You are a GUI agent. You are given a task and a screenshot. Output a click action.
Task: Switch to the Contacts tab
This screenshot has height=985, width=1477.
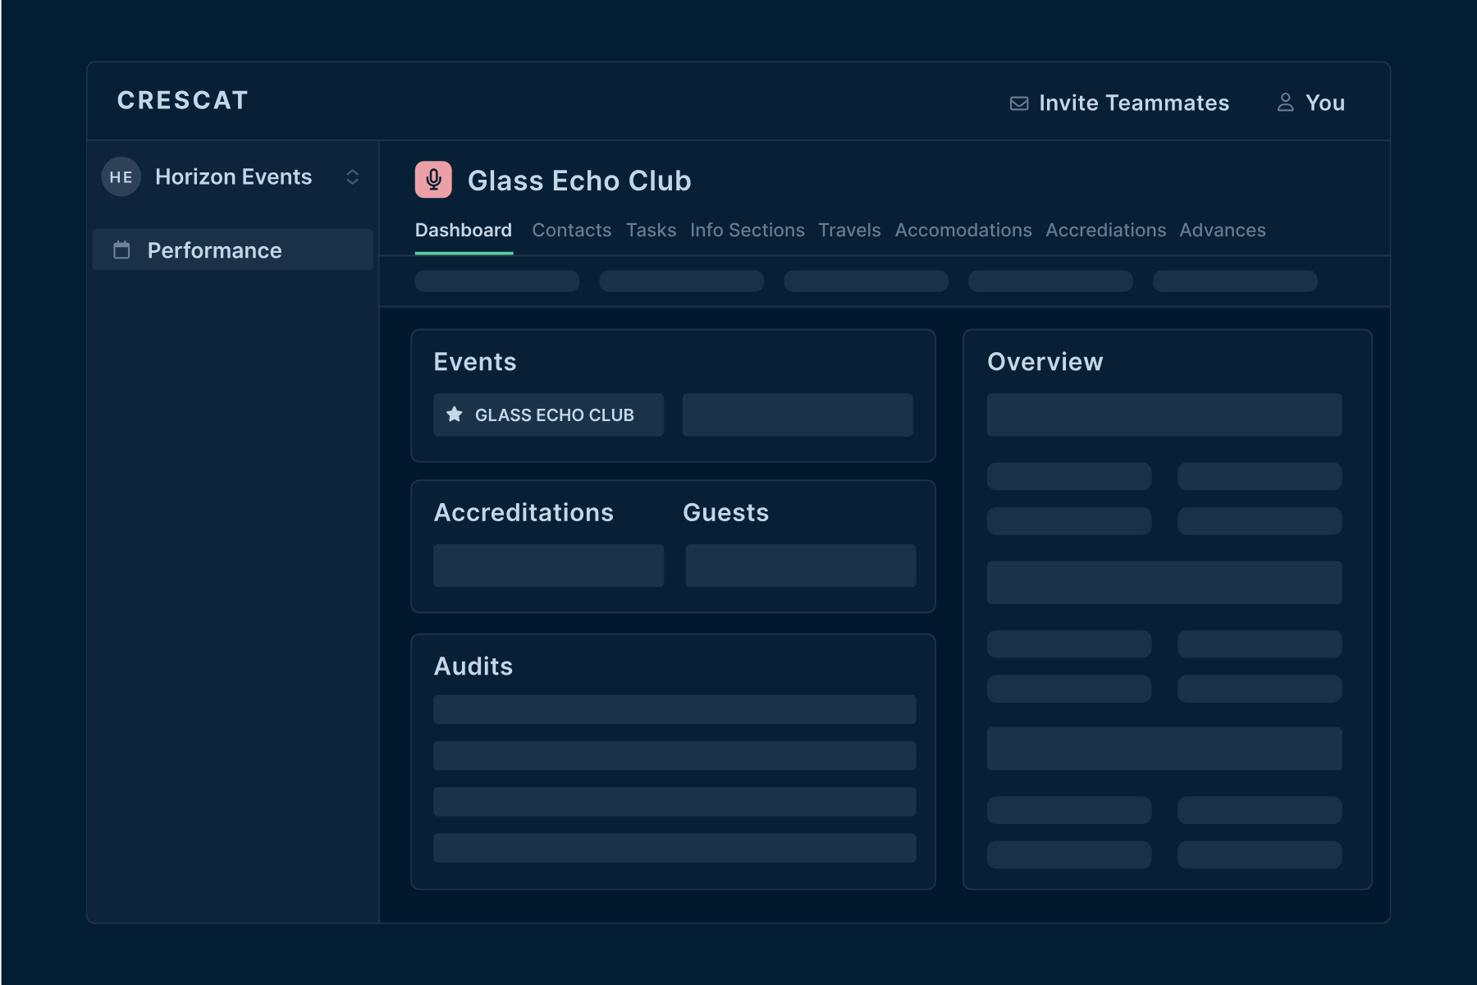(572, 230)
